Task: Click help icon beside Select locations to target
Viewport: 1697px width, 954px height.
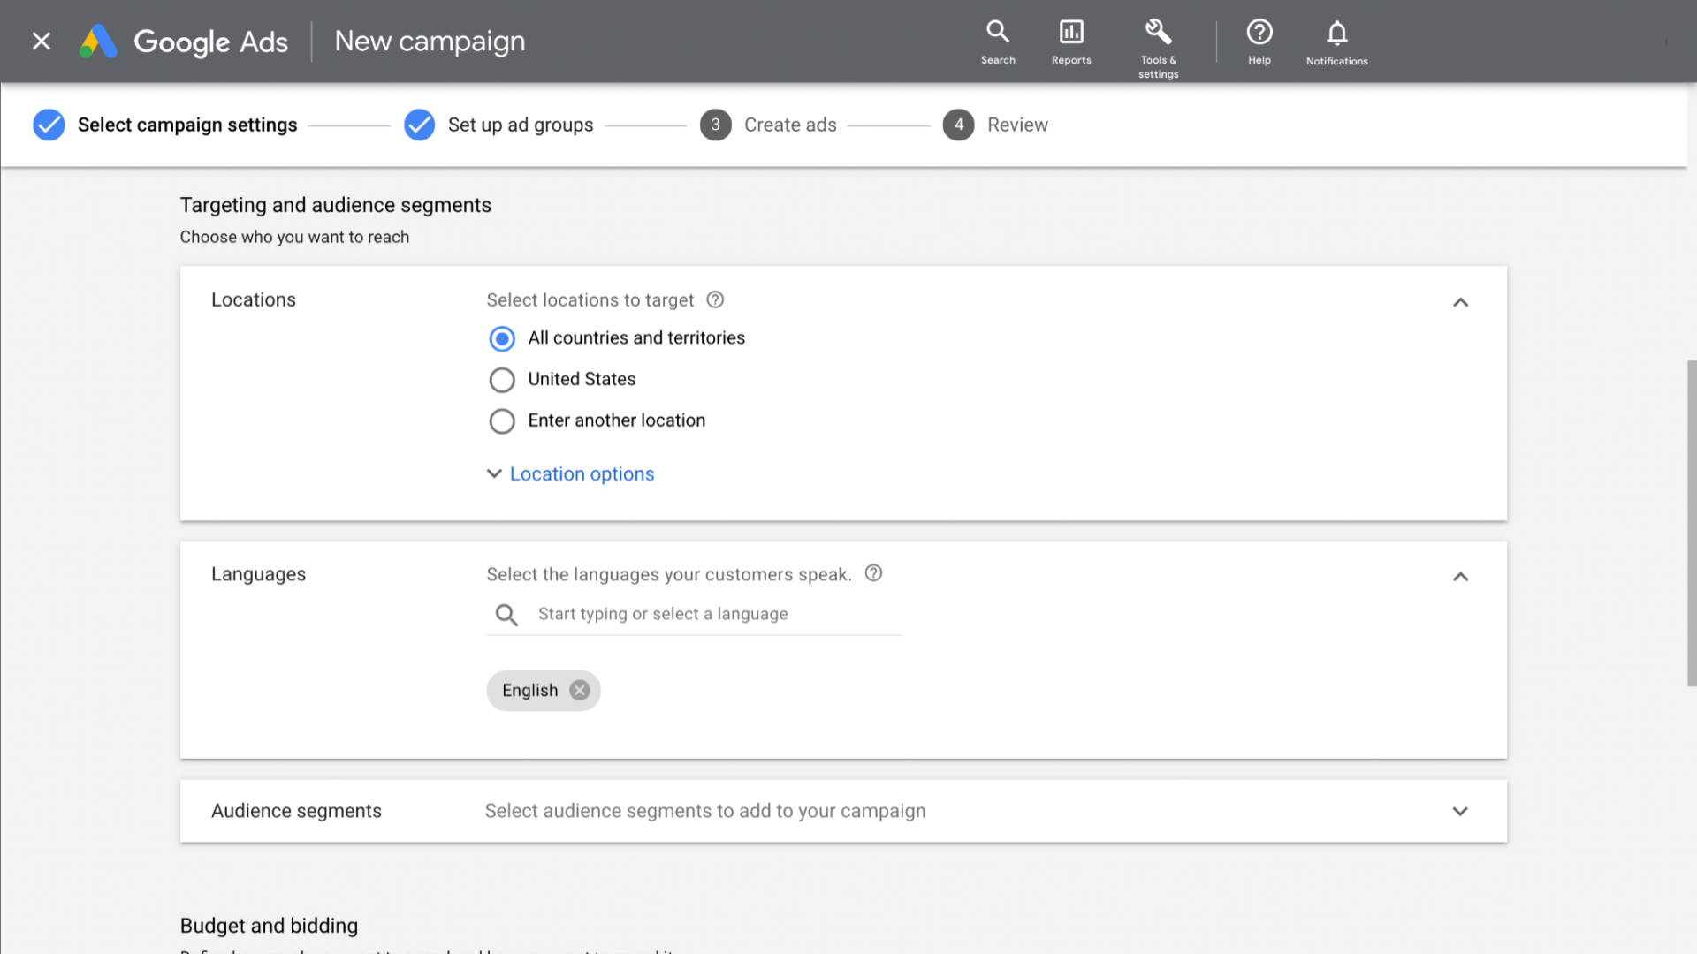Action: coord(715,300)
